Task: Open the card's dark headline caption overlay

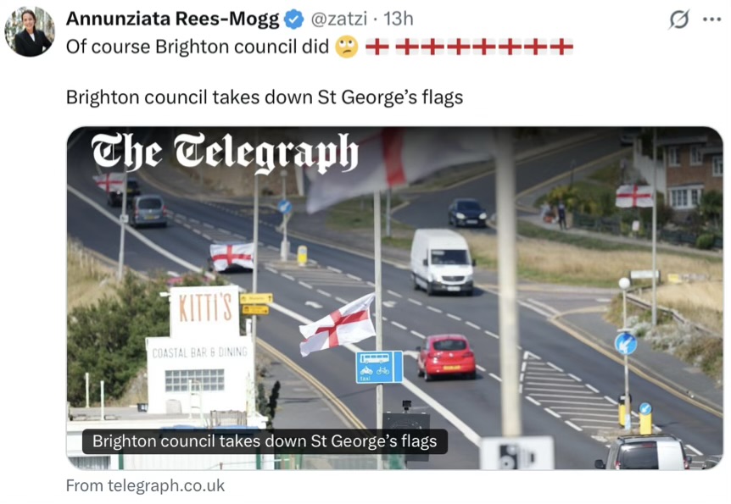Action: [265, 441]
